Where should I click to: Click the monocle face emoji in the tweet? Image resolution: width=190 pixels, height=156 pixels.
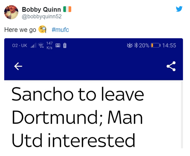[x=42, y=29]
